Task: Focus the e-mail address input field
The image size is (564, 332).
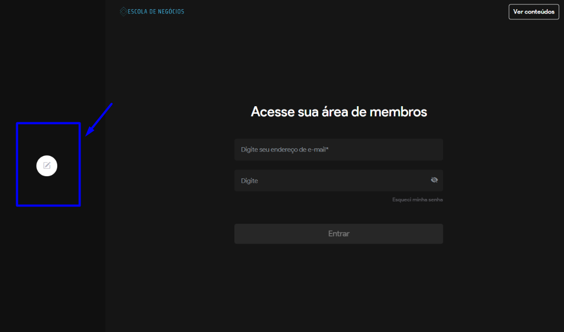Action: pos(338,149)
